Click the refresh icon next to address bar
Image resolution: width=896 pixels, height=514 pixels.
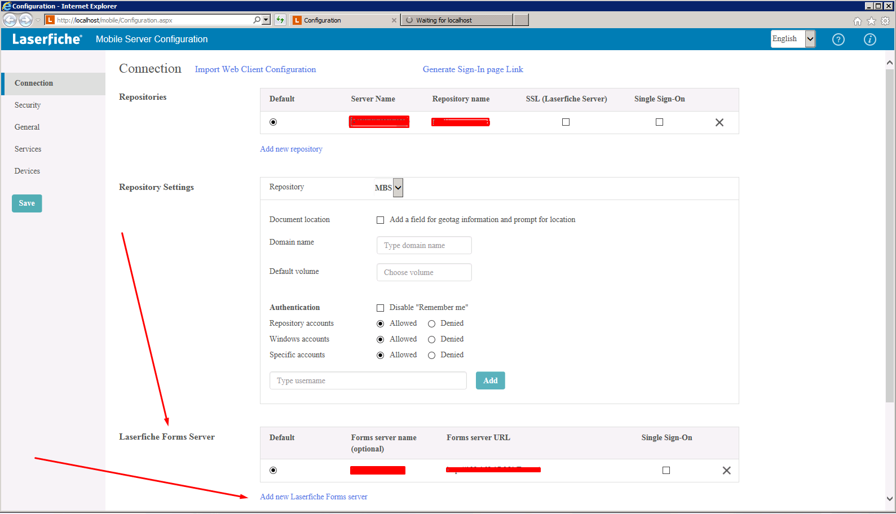coord(280,20)
